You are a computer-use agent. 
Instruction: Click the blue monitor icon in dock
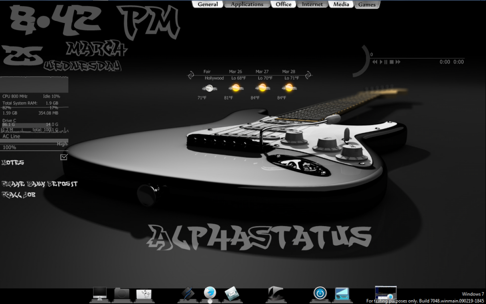point(342,294)
